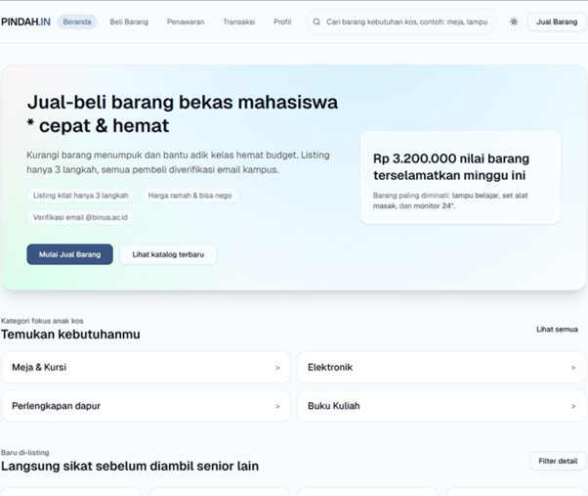The width and height of the screenshot is (588, 496).
Task: Click Lihat katalog terbaru button
Action: pyautogui.click(x=168, y=254)
